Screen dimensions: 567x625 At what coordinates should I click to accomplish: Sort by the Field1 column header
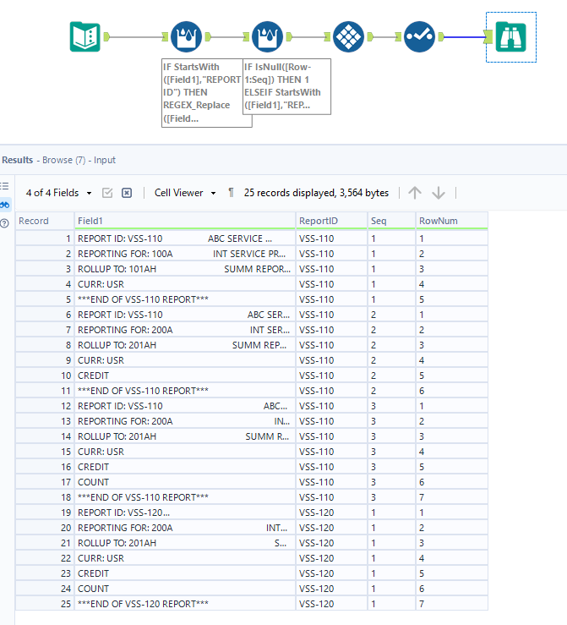click(x=185, y=221)
